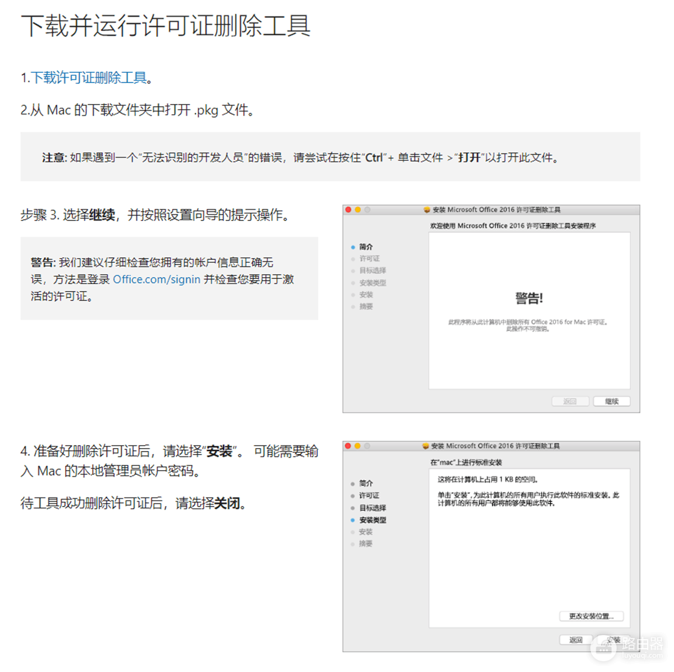674x672 pixels.
Task: Open the 下载许可证删除工具 link
Action: coord(88,78)
